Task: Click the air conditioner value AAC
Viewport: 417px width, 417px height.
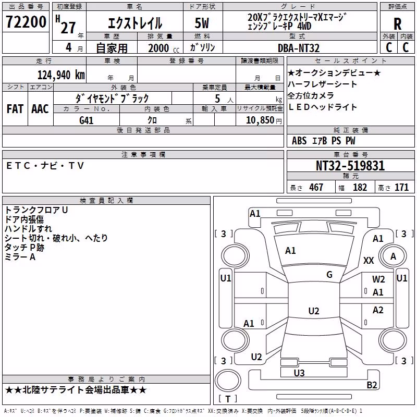Action: [40, 109]
